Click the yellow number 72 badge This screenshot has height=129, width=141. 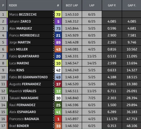tap(58, 15)
